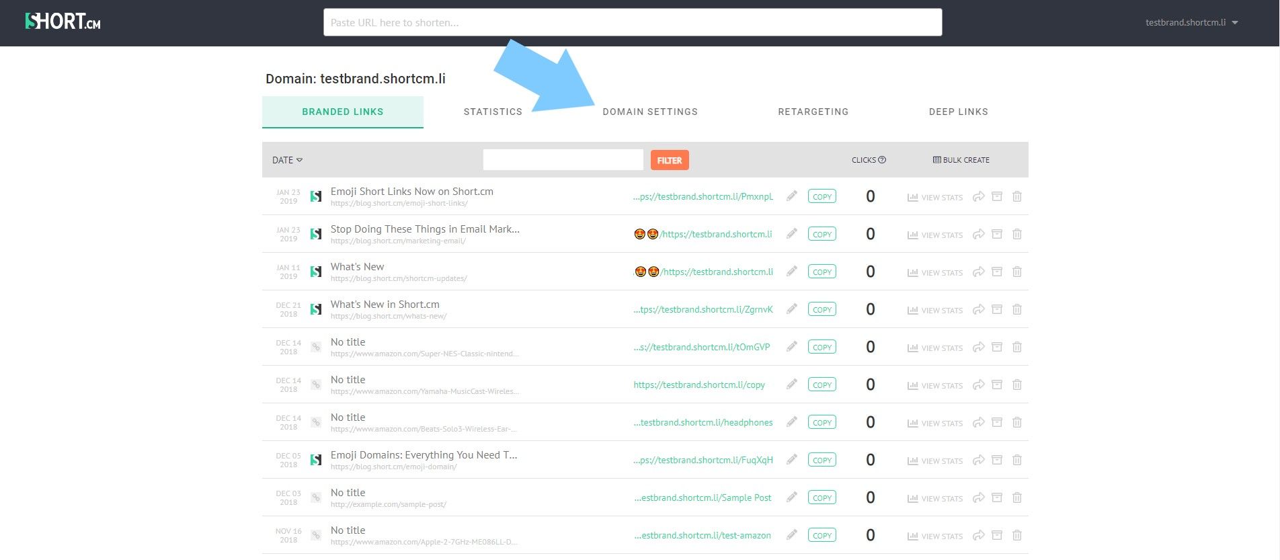
Task: Edit the Emoji Short Links row link
Action: click(x=792, y=196)
